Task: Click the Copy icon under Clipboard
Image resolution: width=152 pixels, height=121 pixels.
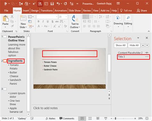Action: click(x=12, y=22)
